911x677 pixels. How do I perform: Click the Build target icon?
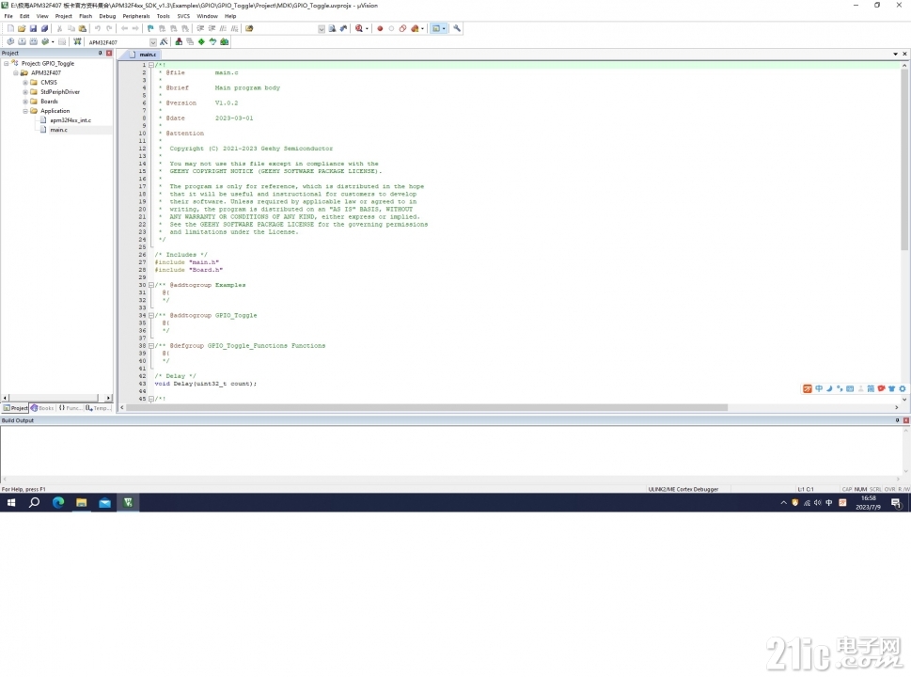click(22, 41)
